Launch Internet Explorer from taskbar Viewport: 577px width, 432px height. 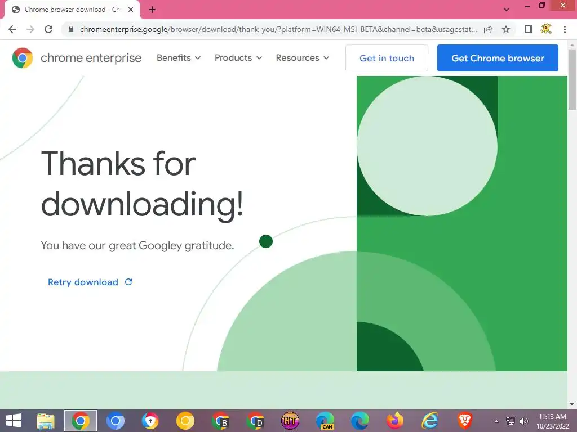pyautogui.click(x=430, y=421)
